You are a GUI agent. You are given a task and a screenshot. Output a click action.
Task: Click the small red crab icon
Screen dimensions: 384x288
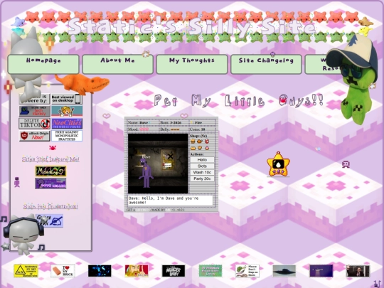pos(53,148)
